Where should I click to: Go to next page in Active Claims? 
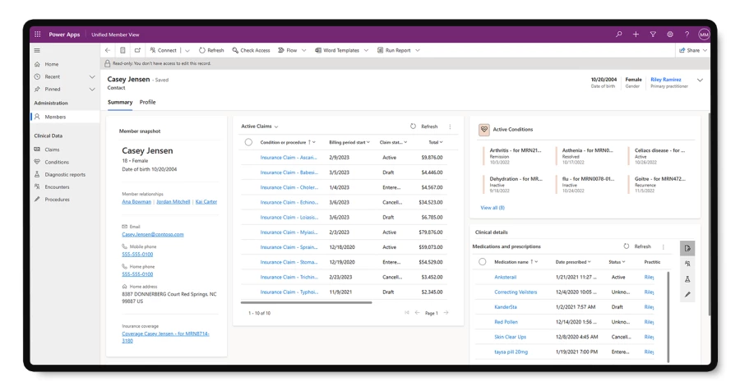[x=446, y=313]
